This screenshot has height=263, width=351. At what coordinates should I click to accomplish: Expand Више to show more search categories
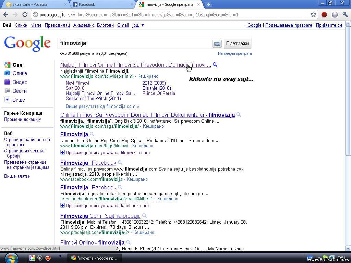[19, 100]
